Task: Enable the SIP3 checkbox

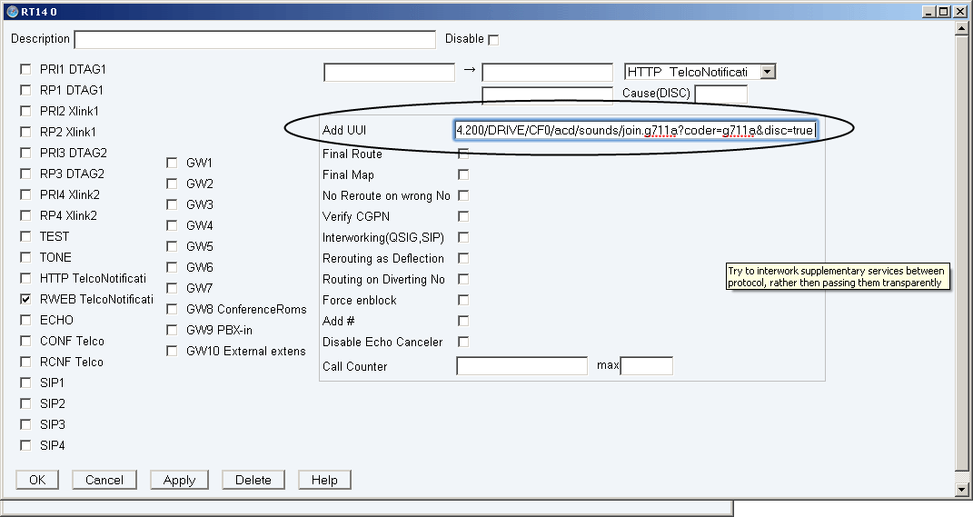Action: tap(25, 424)
